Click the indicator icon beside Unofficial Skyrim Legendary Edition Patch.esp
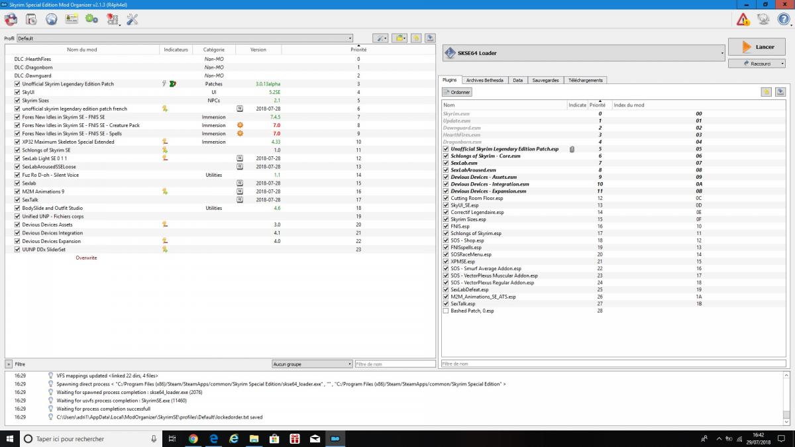 572,149
